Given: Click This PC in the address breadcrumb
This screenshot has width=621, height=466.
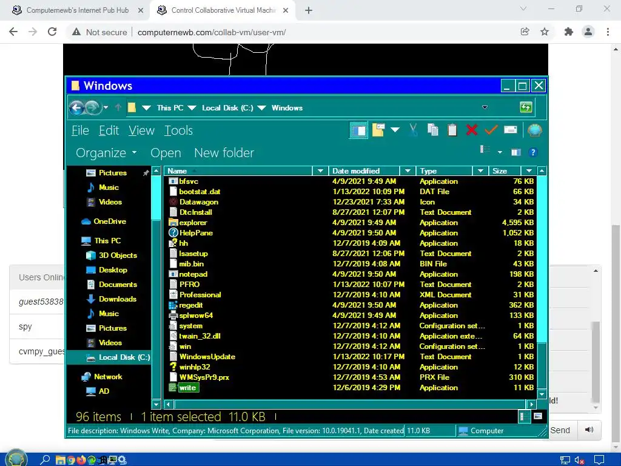Looking at the screenshot, I should click(x=170, y=108).
